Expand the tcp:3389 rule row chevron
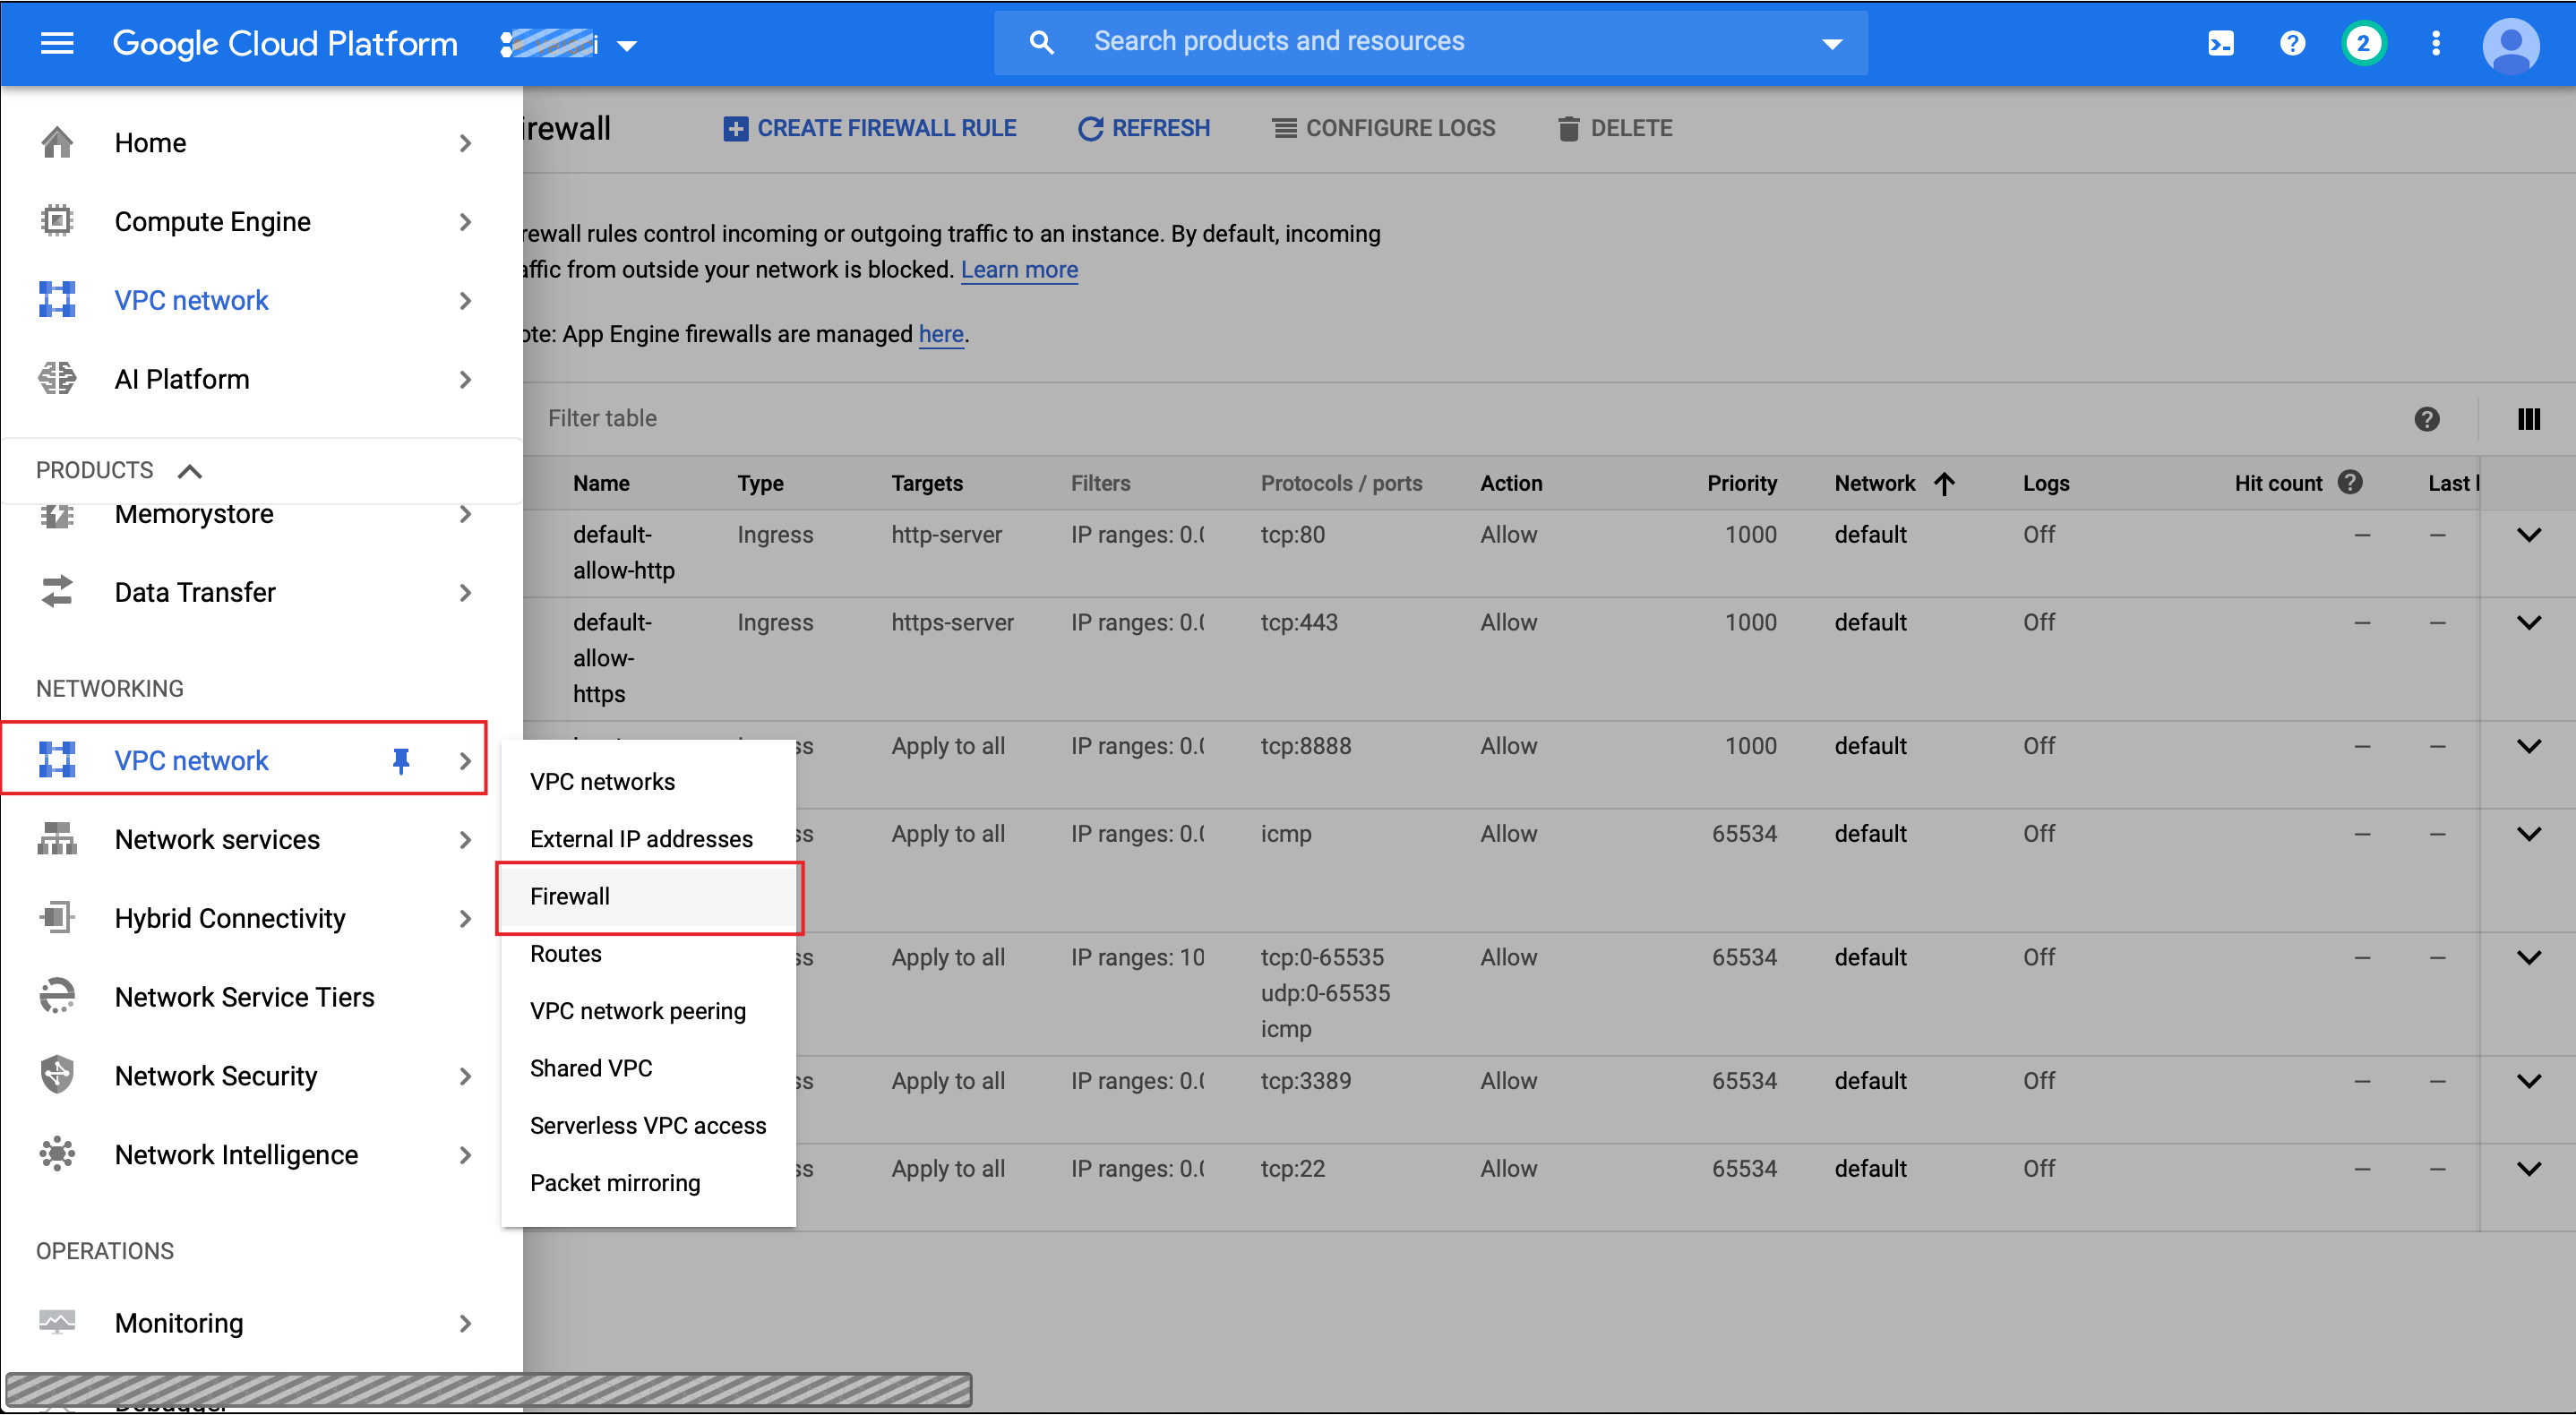Image resolution: width=2576 pixels, height=1415 pixels. (2529, 1082)
